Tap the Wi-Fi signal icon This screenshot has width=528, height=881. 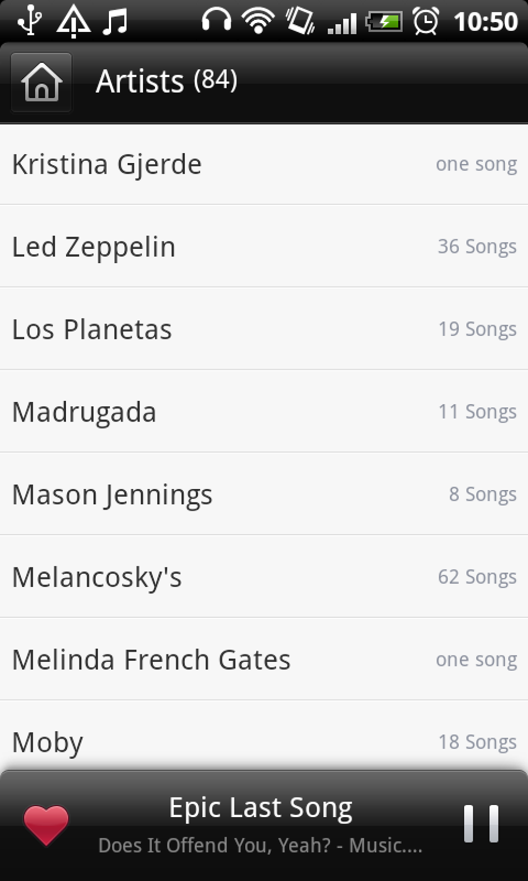pos(258,22)
